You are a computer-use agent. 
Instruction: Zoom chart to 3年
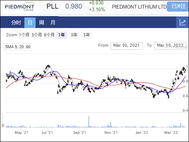[x=74, y=35]
